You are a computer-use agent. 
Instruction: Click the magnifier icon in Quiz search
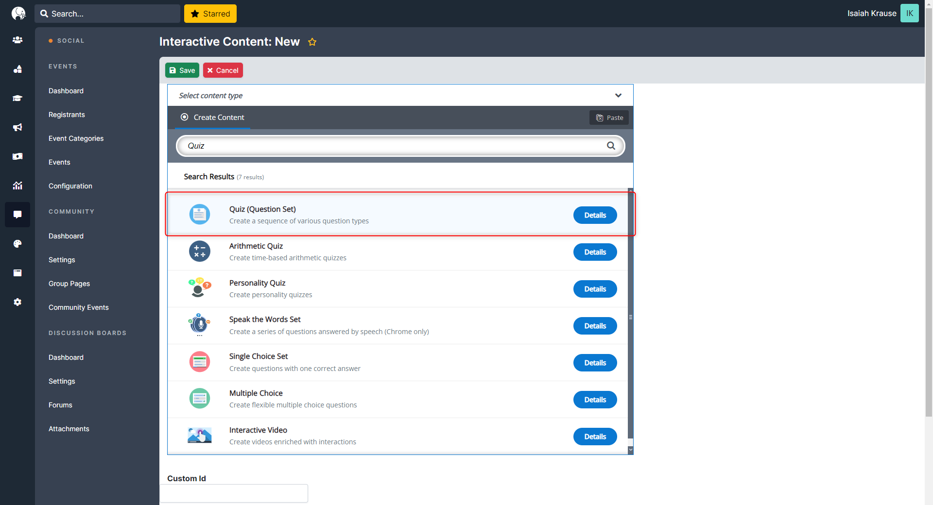(x=611, y=146)
